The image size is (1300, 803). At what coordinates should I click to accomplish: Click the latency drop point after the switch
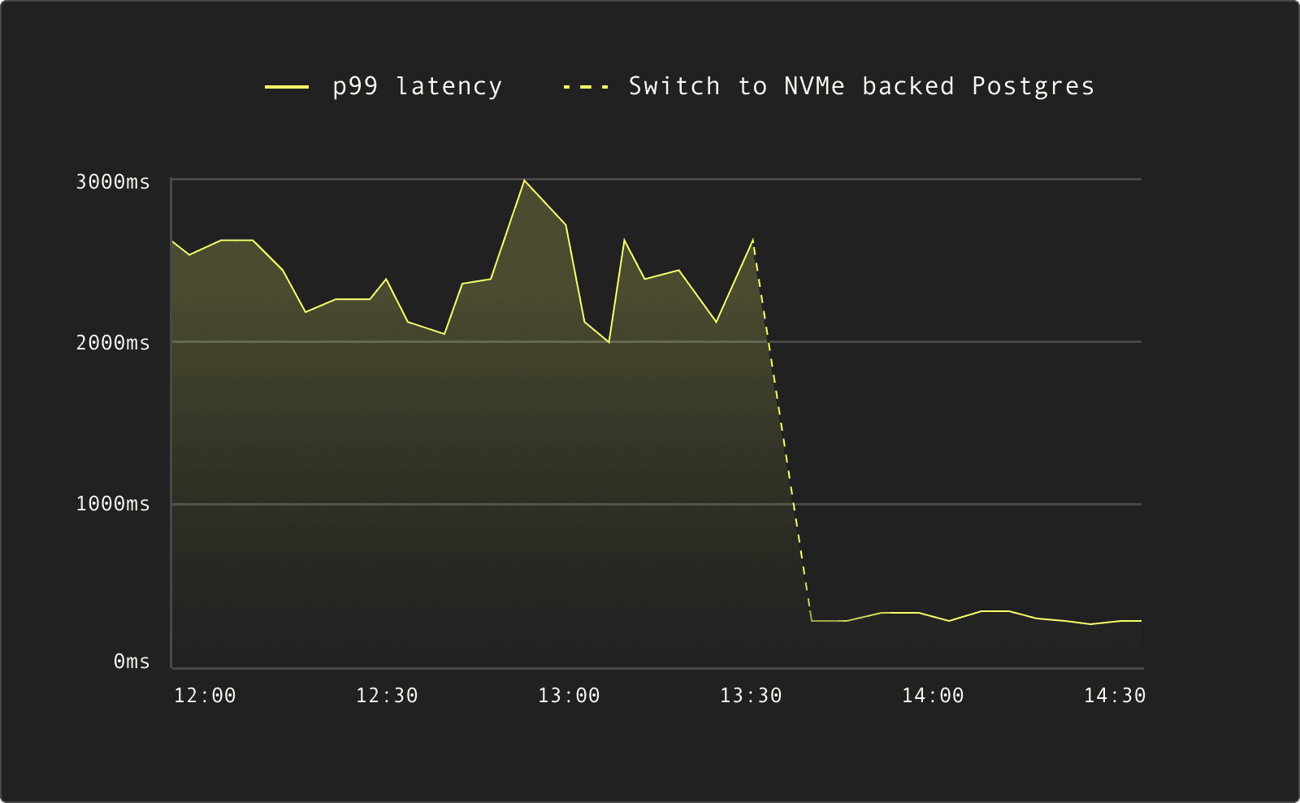coord(811,620)
